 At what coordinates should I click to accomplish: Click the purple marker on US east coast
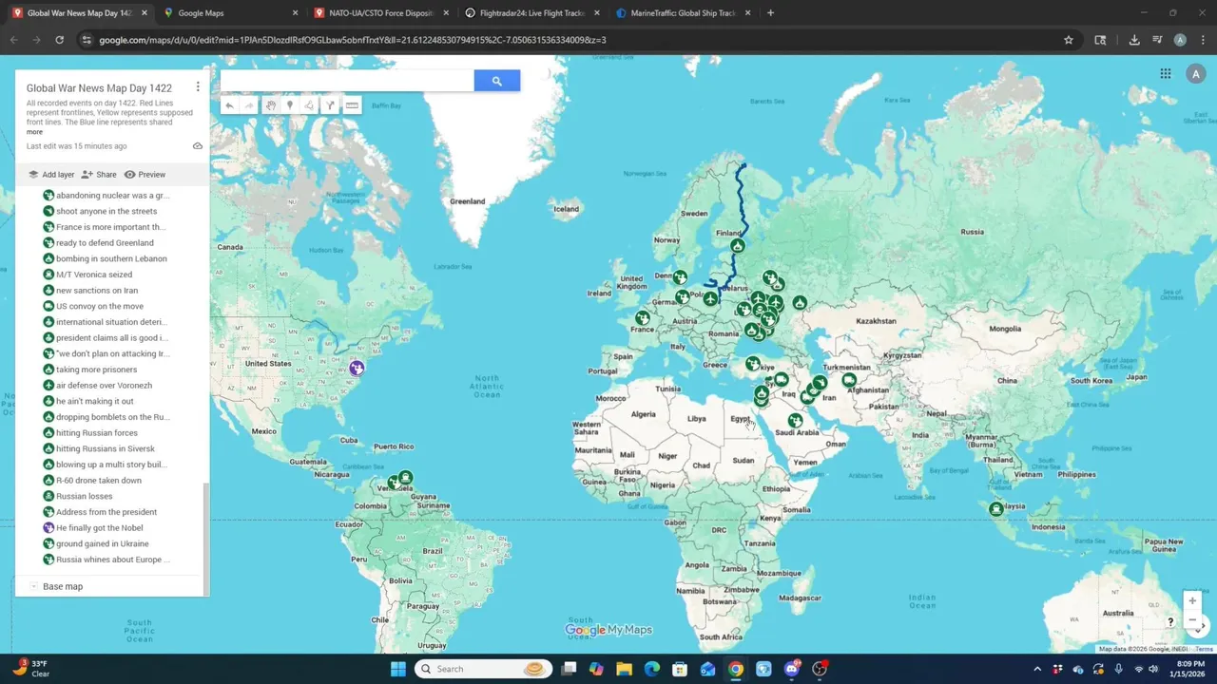tap(357, 368)
